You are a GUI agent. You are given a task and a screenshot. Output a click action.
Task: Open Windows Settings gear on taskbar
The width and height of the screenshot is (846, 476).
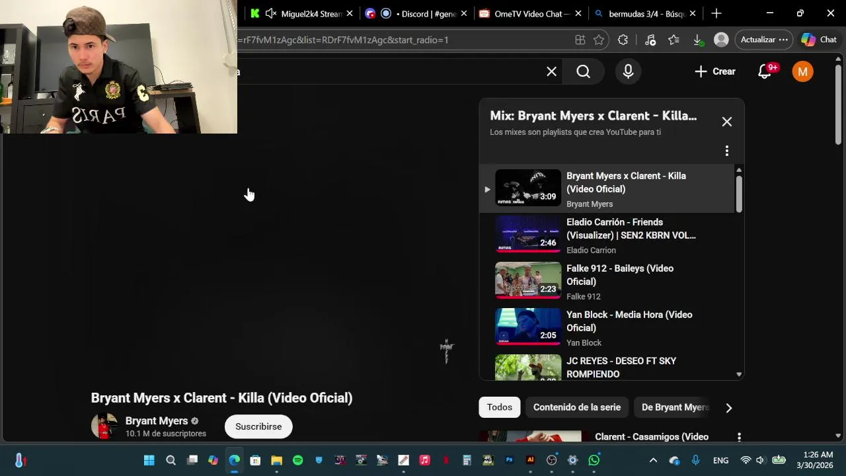point(572,460)
